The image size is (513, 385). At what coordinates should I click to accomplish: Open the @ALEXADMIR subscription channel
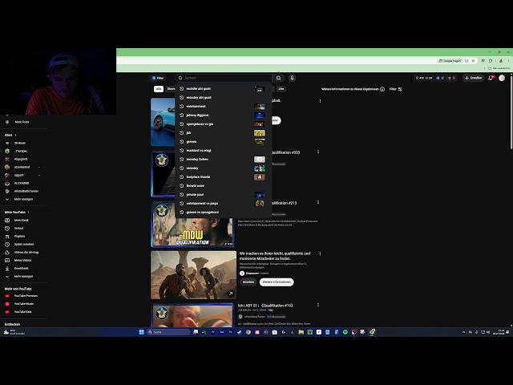coord(22,183)
